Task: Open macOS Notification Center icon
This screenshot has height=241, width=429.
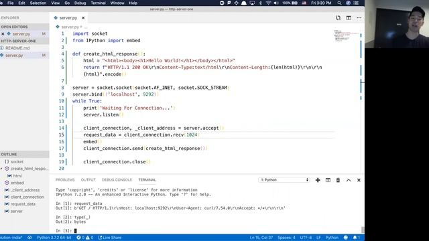Action: click(356, 3)
